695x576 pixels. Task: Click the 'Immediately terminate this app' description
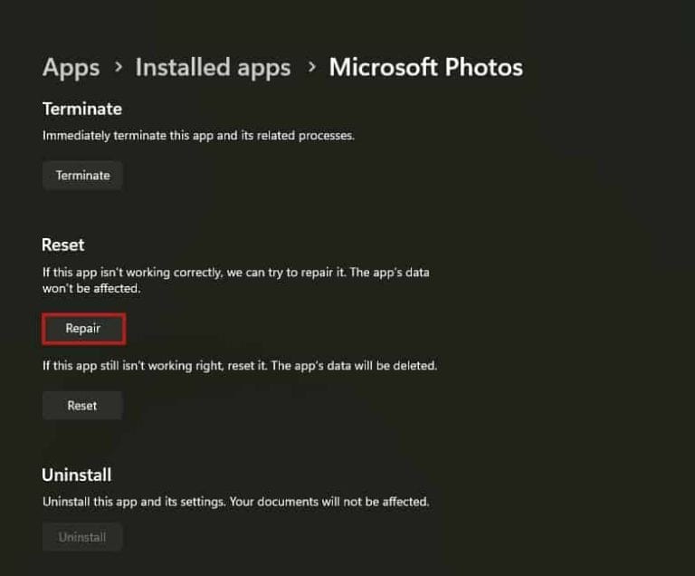coord(198,136)
